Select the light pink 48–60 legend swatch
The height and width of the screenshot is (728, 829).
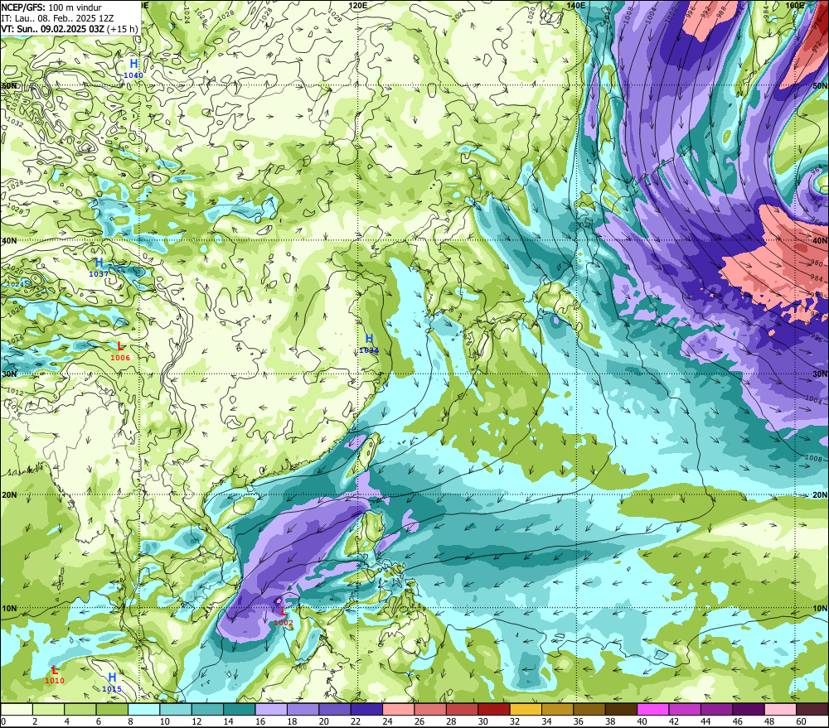[780, 710]
